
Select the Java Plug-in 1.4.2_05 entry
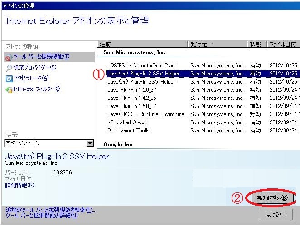[132, 98]
